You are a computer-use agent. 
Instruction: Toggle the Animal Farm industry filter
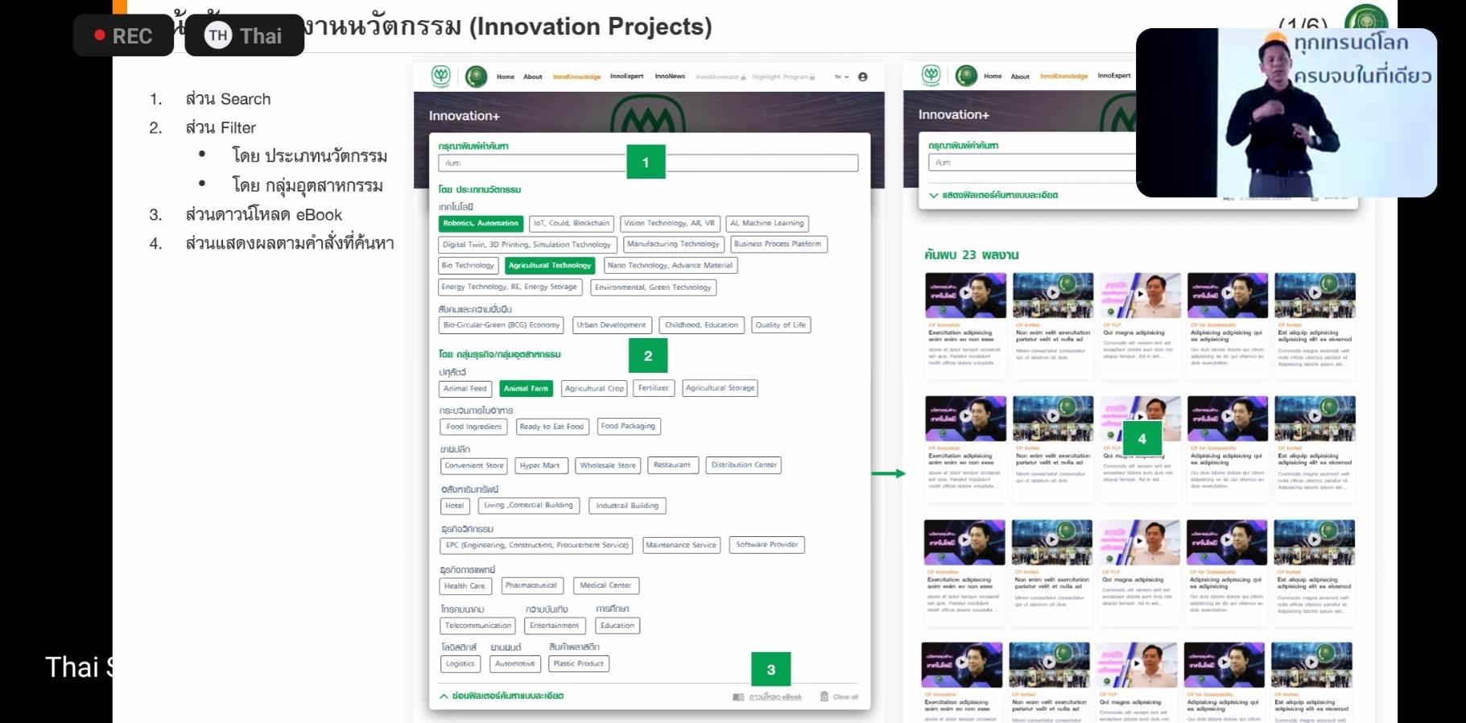526,388
